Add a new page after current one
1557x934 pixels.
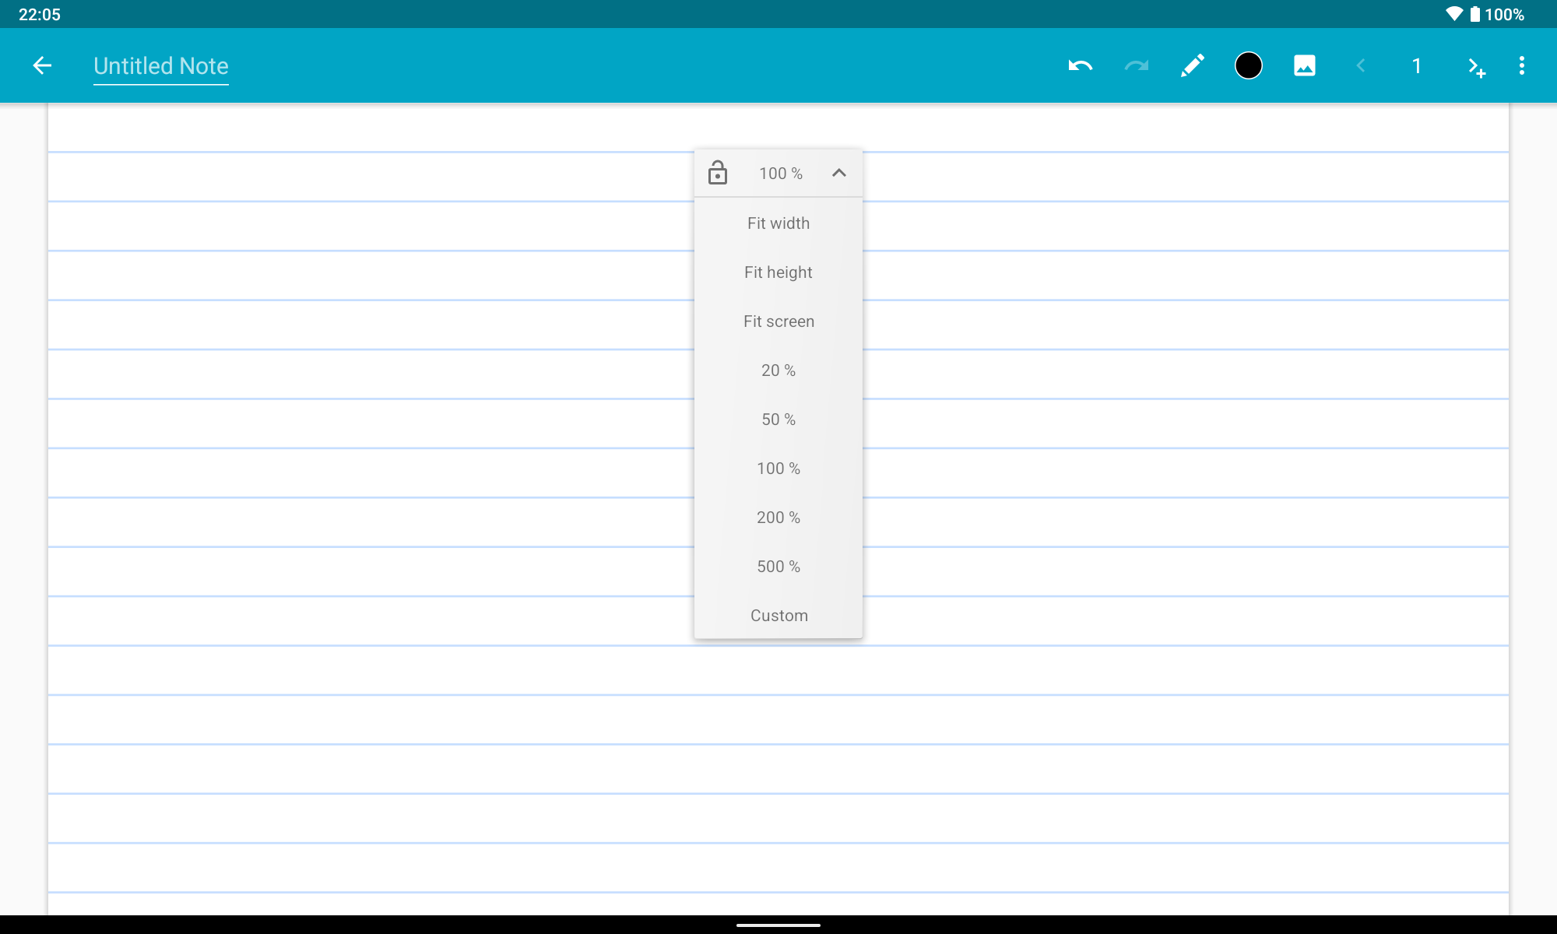1476,65
